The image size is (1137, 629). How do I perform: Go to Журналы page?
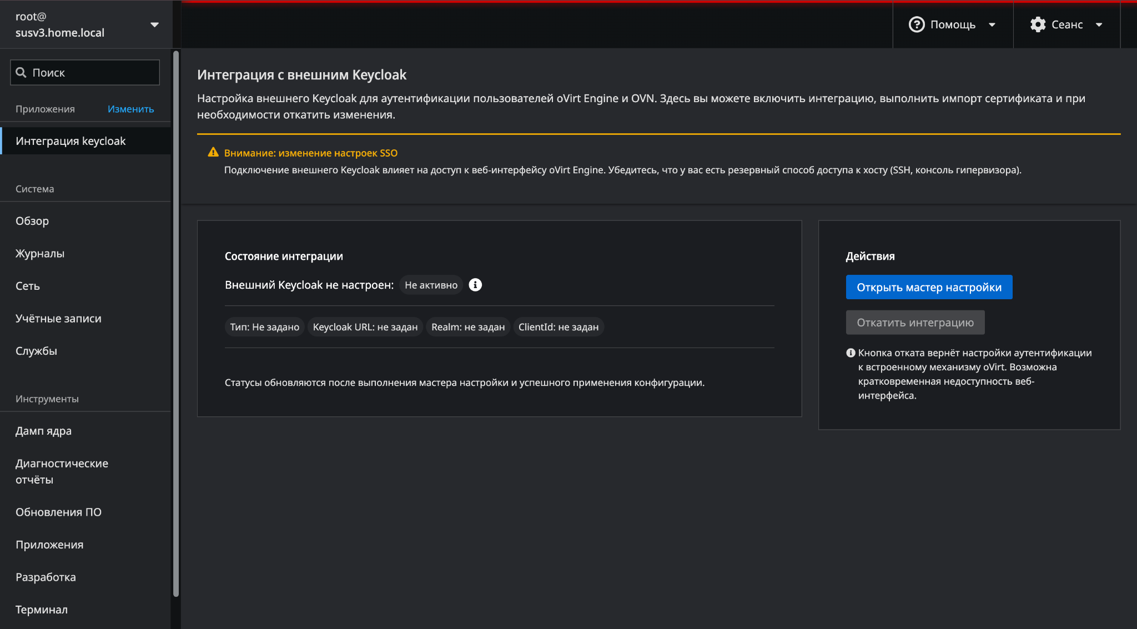tap(40, 254)
